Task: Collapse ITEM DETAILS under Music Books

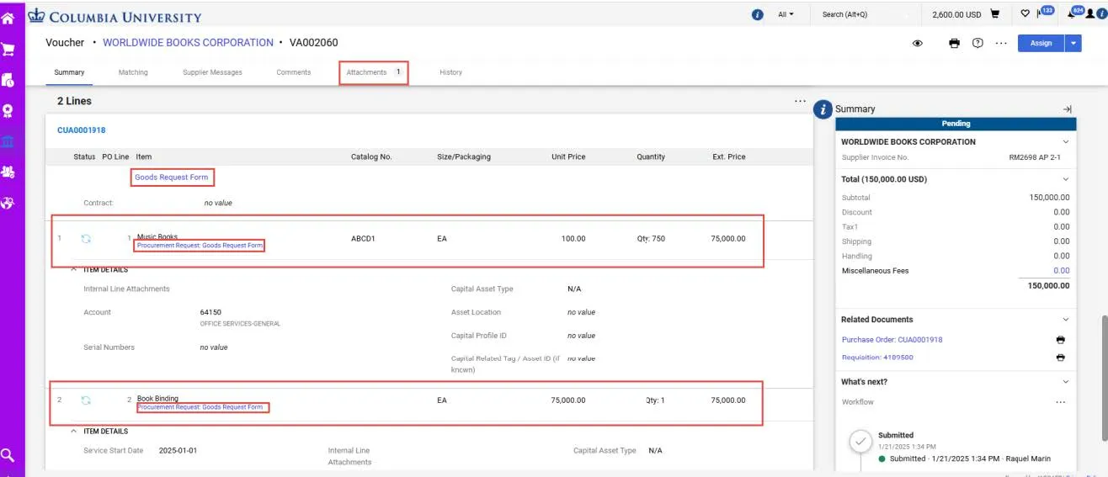Action: click(74, 270)
